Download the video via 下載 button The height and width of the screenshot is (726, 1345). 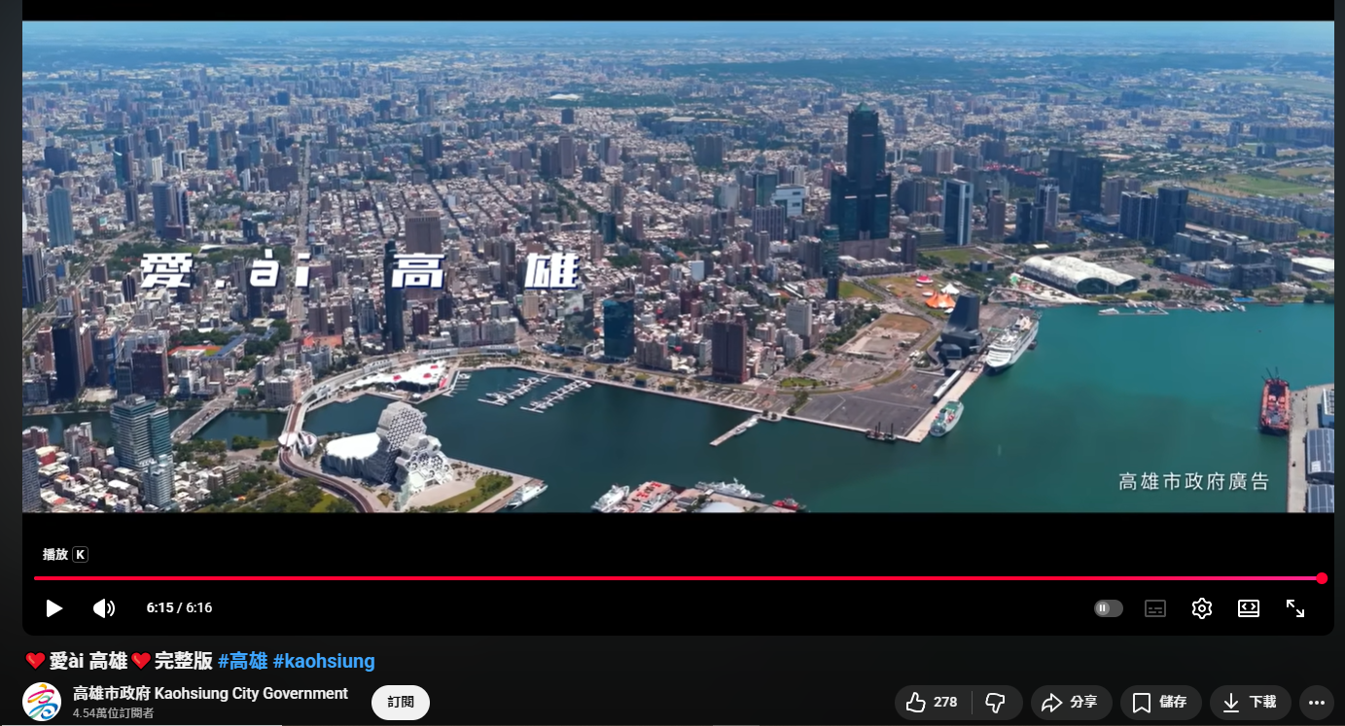(1250, 702)
